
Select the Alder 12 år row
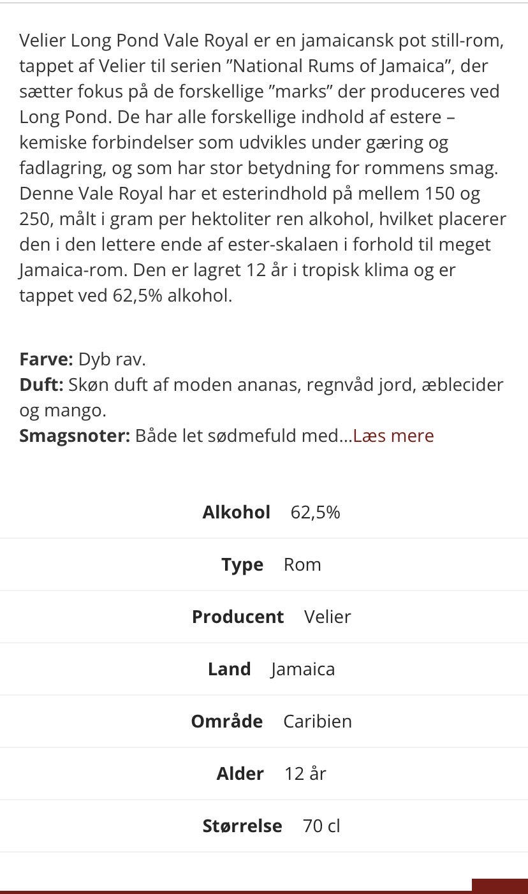[264, 773]
